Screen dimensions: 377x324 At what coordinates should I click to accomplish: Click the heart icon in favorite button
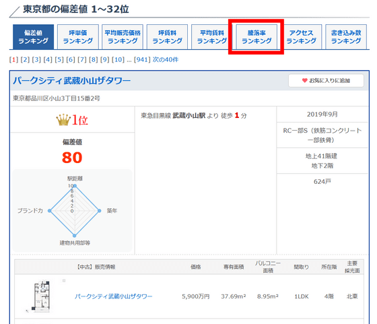pos(304,81)
